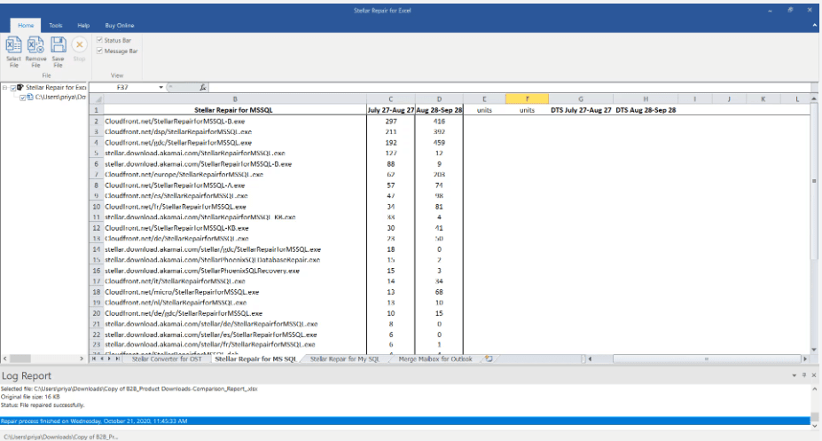This screenshot has height=441, width=822.
Task: Click the Stop repair icon
Action: coord(79,45)
